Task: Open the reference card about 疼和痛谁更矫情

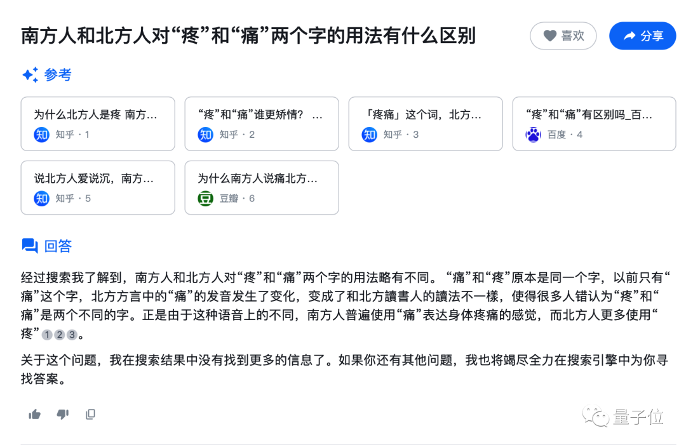Action: (262, 123)
